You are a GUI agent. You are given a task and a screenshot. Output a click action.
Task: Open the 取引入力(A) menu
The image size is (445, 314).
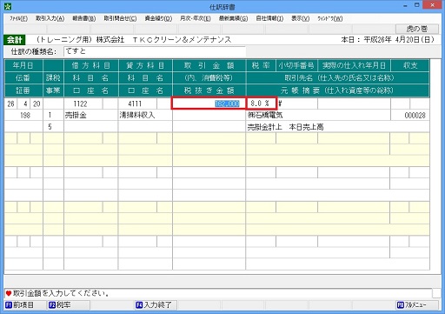50,18
